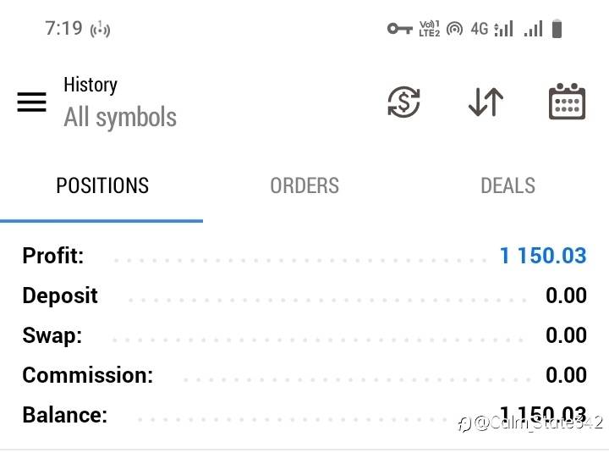Open the All symbols filter
Screen dimensions: 609x453
point(120,118)
